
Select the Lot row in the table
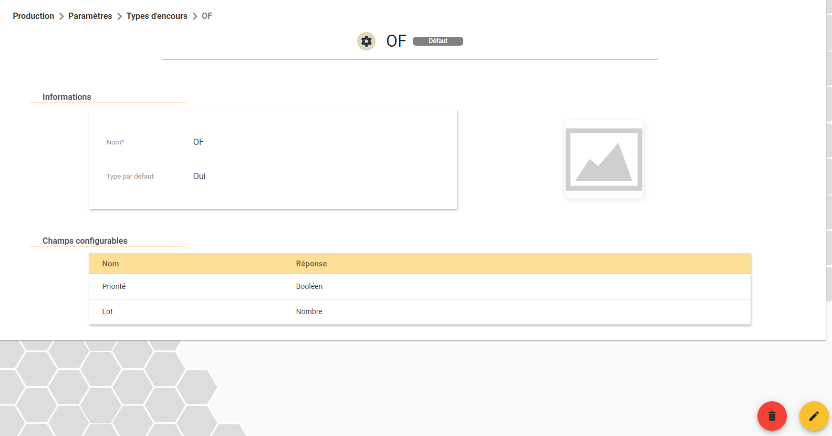click(420, 312)
